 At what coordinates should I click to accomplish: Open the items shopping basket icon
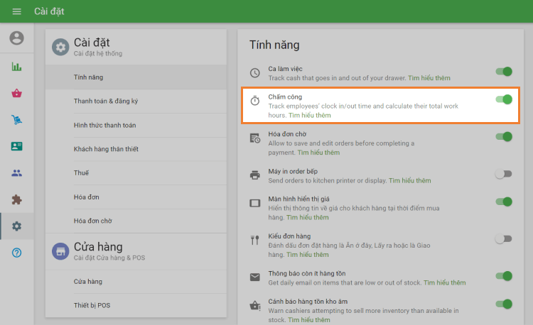coord(16,93)
